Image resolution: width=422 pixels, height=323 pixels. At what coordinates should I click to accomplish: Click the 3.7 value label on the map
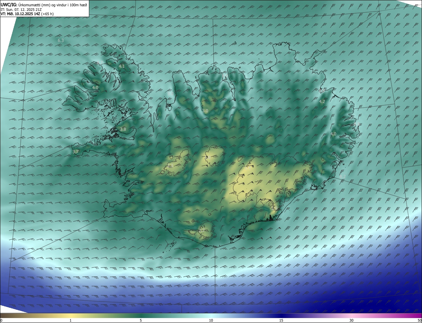[75, 152]
